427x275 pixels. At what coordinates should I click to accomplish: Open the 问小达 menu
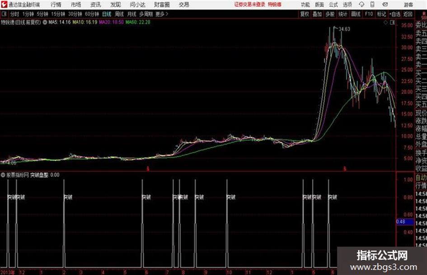tap(137, 5)
